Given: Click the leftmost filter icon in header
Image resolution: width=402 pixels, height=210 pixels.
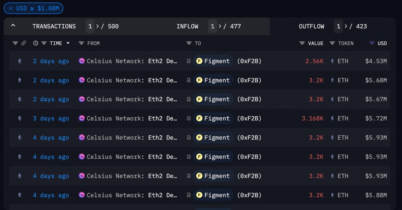Looking at the screenshot, I should click(x=15, y=43).
